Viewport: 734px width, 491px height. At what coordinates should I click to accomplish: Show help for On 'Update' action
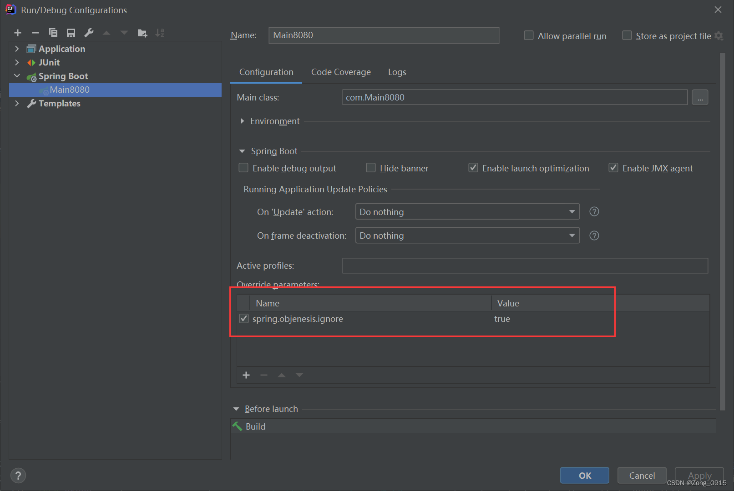click(594, 211)
